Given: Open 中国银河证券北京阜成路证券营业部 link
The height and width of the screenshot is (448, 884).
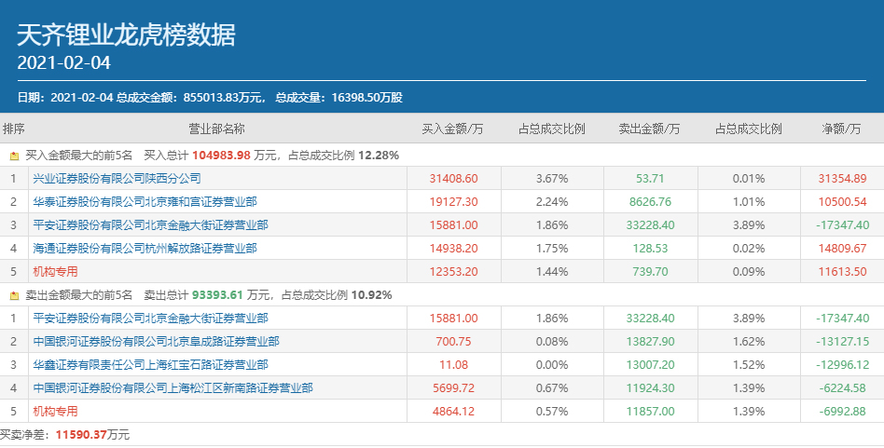Looking at the screenshot, I should coord(156,341).
